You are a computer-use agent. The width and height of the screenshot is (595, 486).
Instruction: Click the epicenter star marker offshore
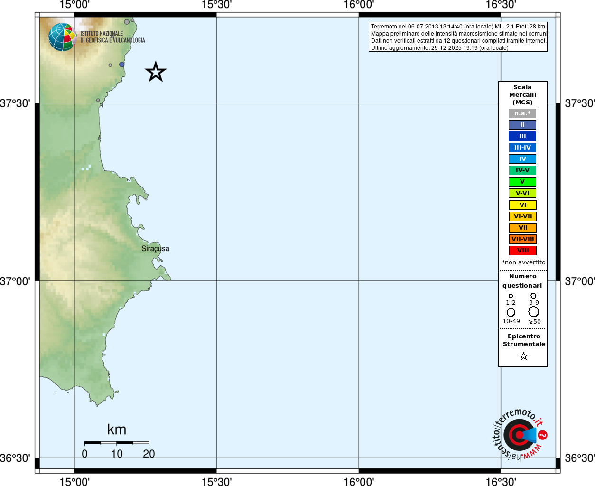[156, 72]
